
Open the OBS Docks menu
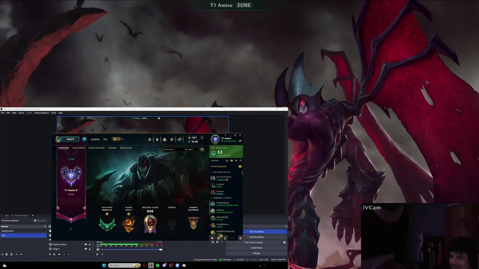click(x=21, y=113)
